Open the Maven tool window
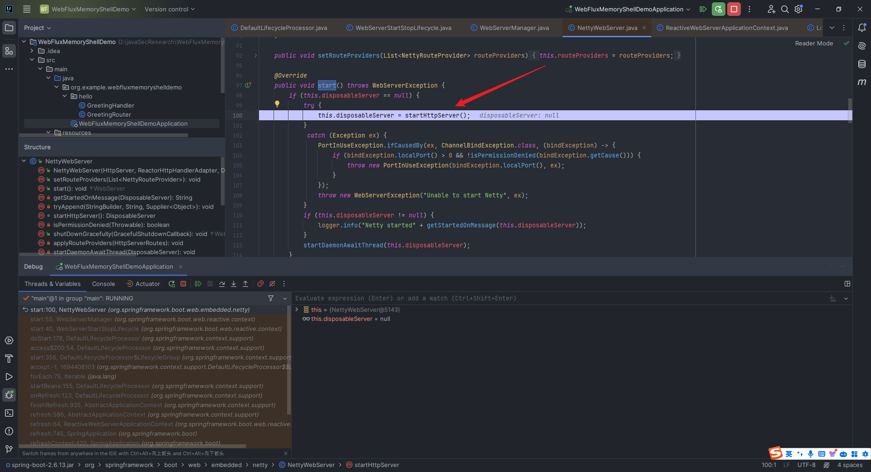This screenshot has height=472, width=871. [862, 82]
